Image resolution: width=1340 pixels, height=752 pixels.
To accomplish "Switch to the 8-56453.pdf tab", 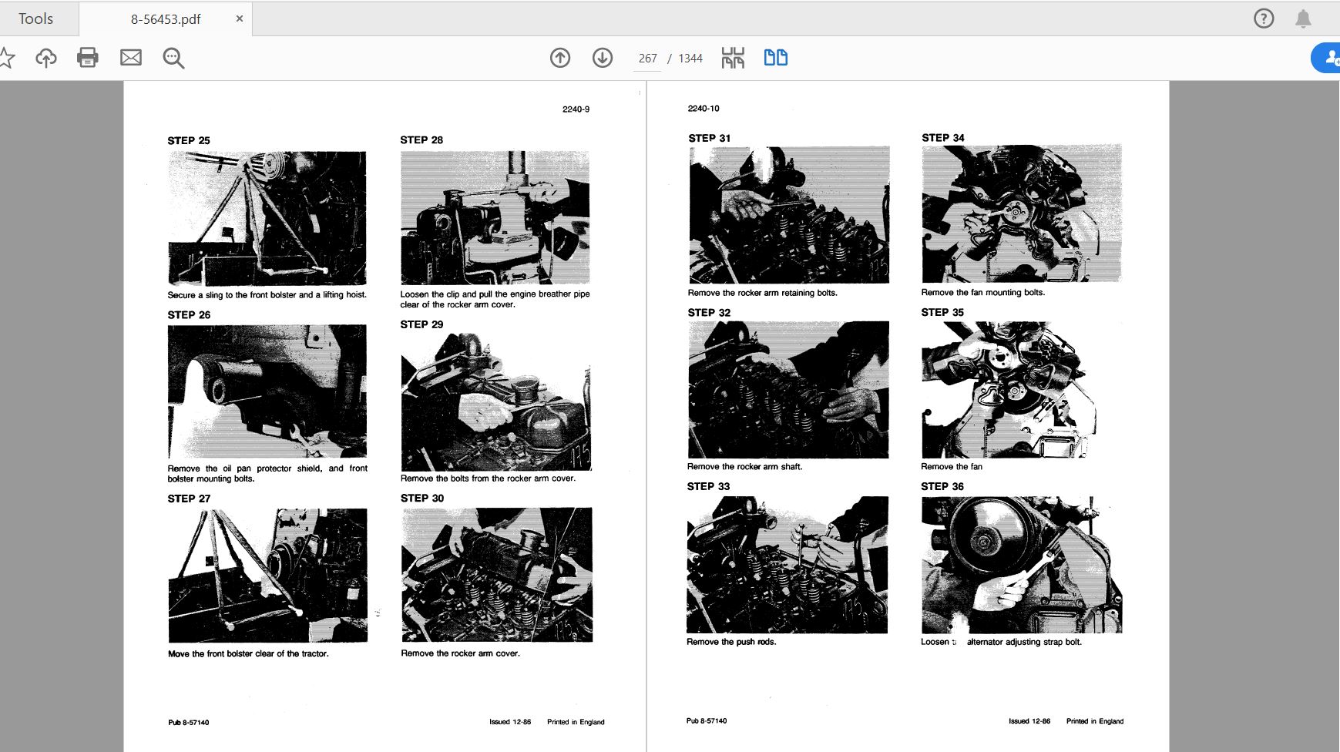I will click(x=166, y=19).
